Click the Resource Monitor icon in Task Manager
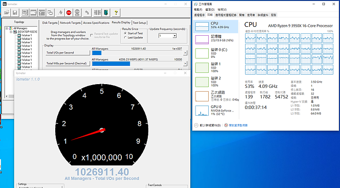Image resolution: width=340 pixels, height=188 pixels. [226, 125]
